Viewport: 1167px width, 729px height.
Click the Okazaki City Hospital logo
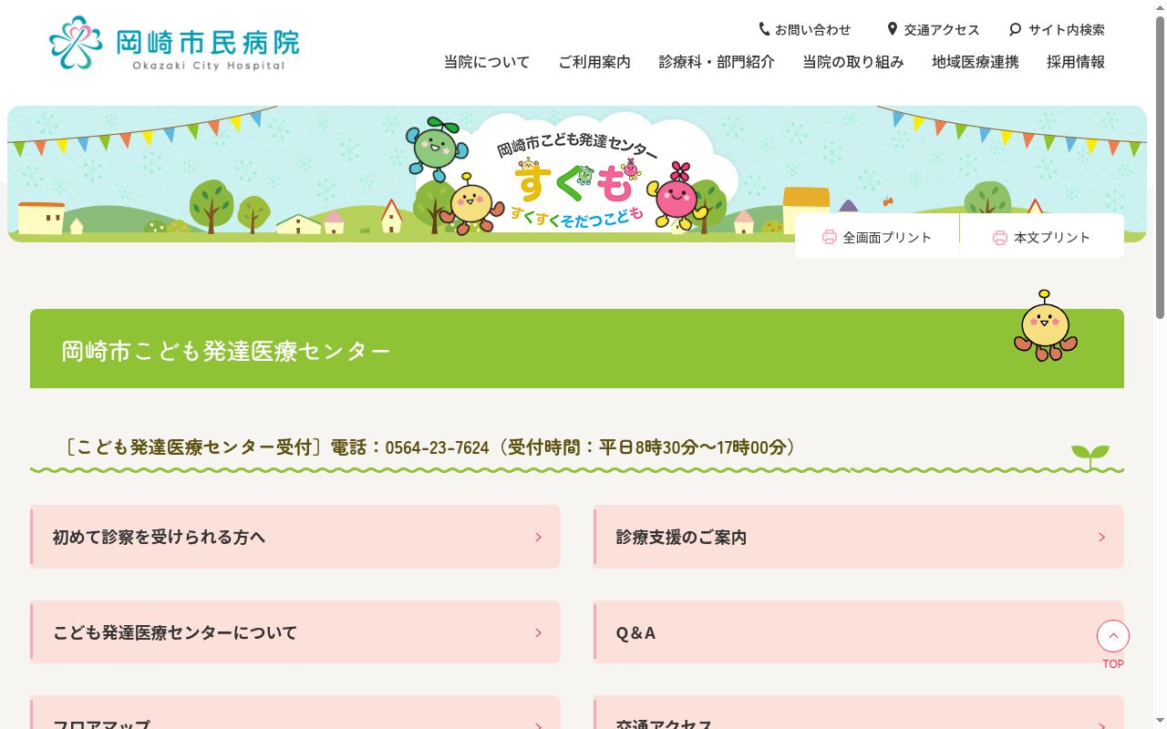point(174,43)
